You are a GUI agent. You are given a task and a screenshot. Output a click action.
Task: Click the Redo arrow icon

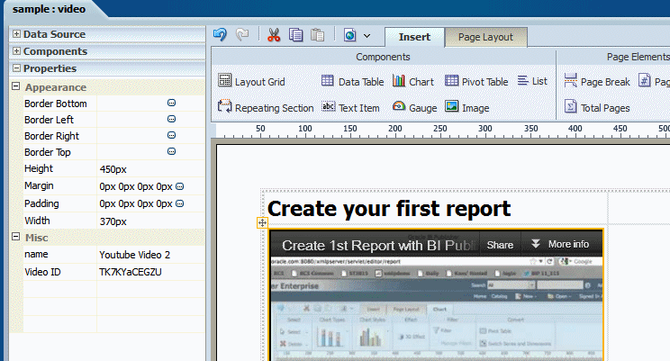pyautogui.click(x=242, y=34)
